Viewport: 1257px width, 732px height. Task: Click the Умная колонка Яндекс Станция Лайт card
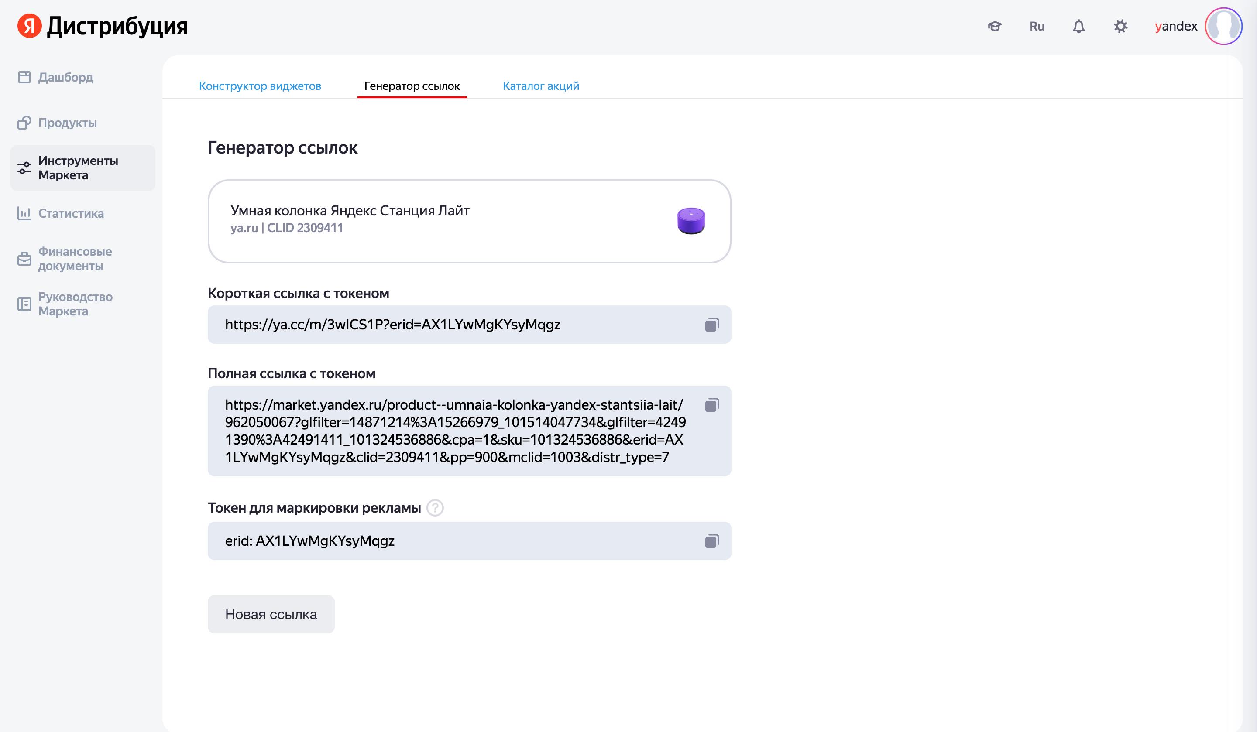click(x=469, y=222)
